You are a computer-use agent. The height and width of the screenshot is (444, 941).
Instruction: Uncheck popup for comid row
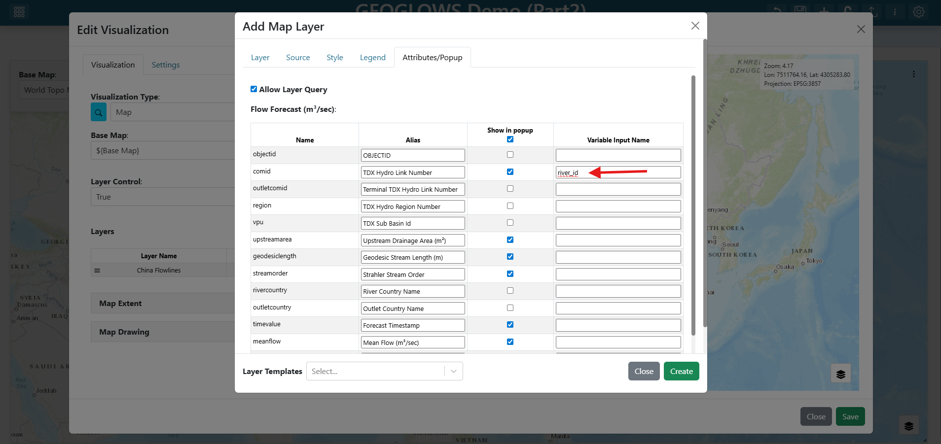[x=510, y=172]
